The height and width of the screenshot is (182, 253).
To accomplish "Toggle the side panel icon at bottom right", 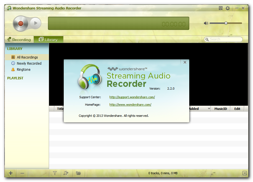I will tap(244, 173).
